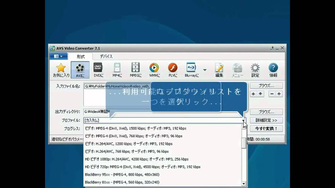
Task: Select BlackBerry 95xx profile
Action: [162, 174]
